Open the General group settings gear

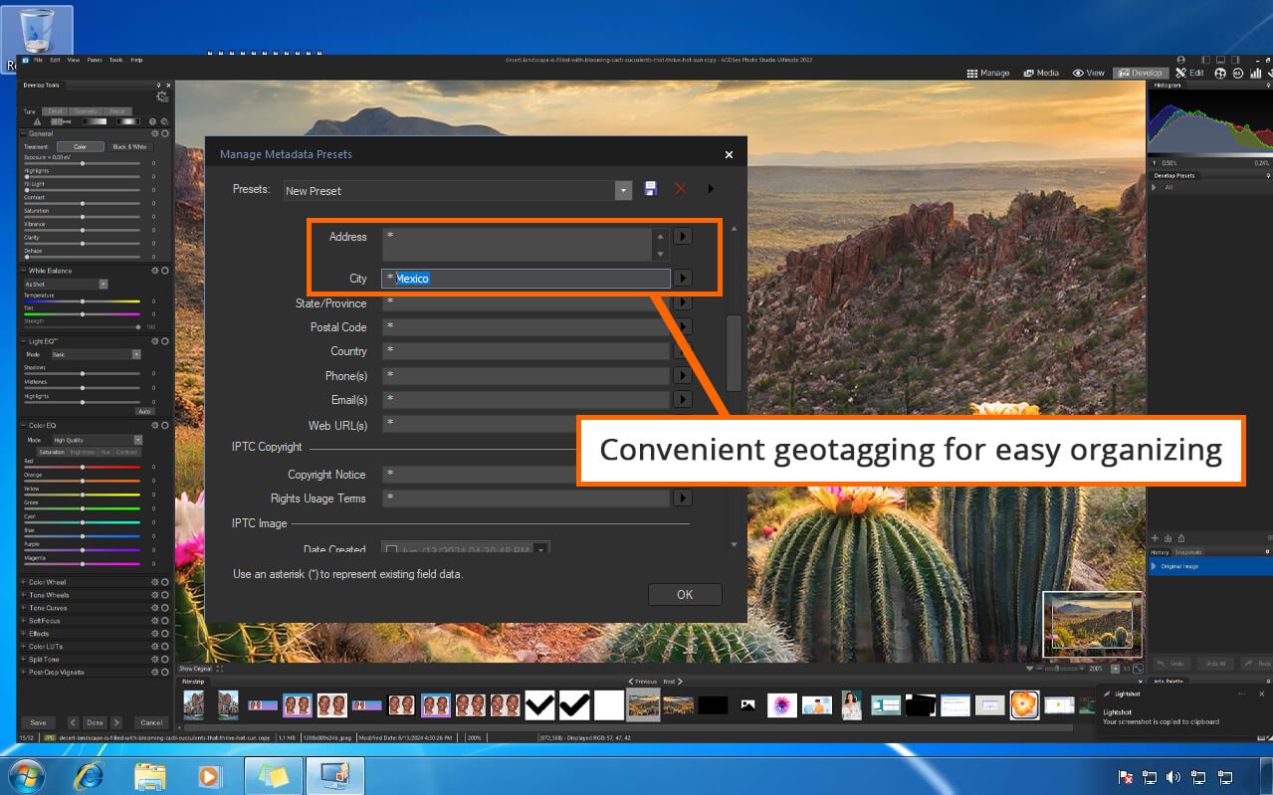[x=154, y=133]
